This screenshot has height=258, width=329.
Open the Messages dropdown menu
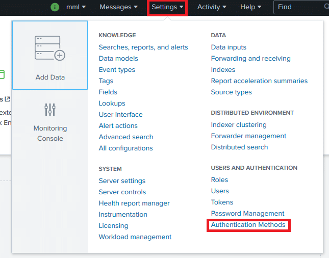click(118, 7)
